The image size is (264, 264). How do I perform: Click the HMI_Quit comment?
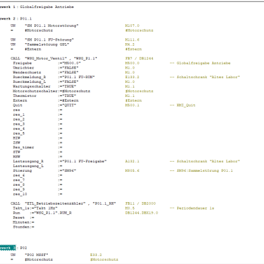[186, 105]
